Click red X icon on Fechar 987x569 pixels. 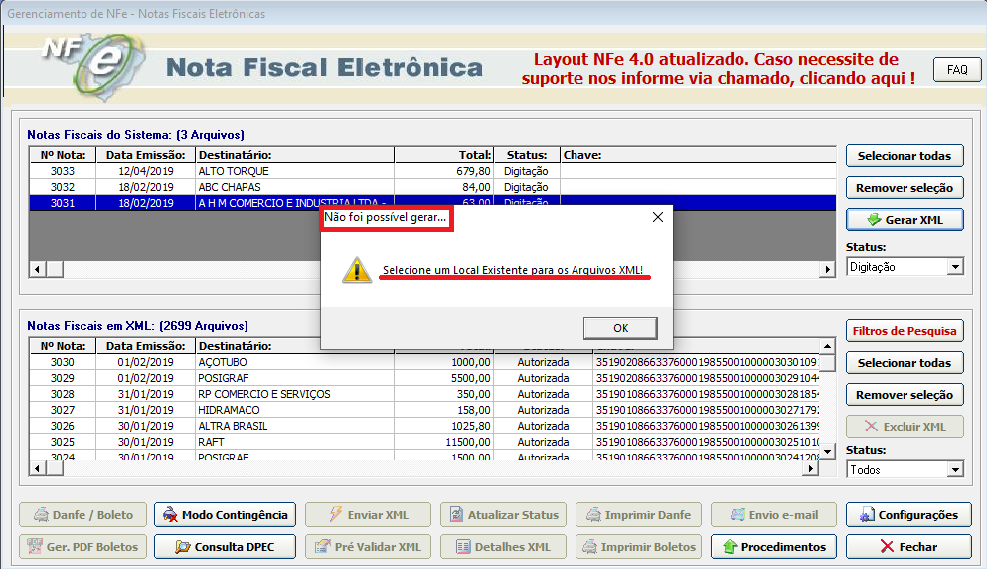887,546
